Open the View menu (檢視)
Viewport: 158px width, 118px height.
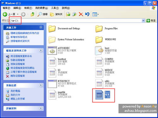coord(28,8)
